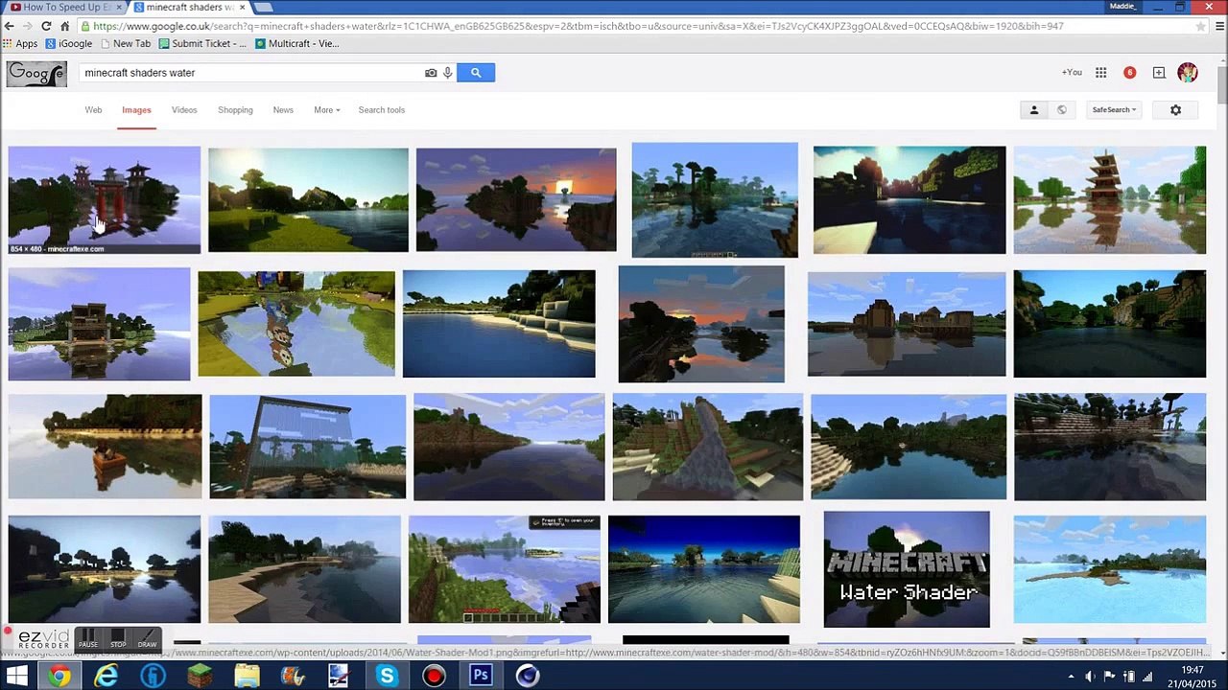Screen dimensions: 1228x690
Task: Close the 'minecraft shaders' Google tab
Action: (242, 8)
